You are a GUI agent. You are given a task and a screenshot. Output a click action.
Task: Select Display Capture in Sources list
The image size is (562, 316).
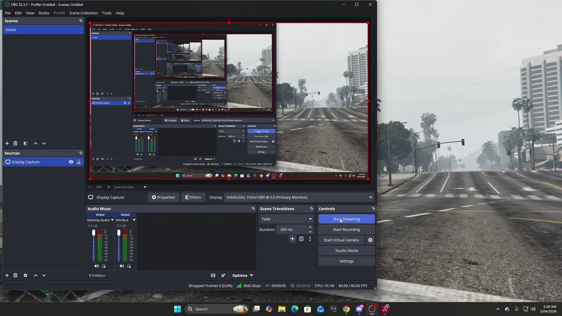click(x=43, y=162)
